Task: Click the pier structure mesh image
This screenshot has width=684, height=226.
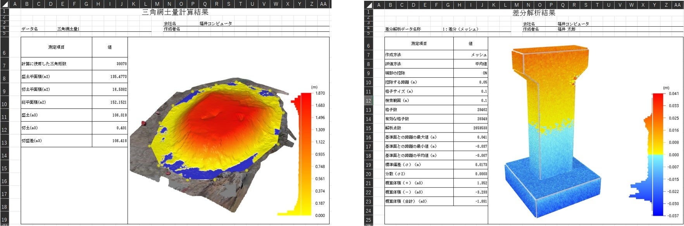Action: [553, 131]
